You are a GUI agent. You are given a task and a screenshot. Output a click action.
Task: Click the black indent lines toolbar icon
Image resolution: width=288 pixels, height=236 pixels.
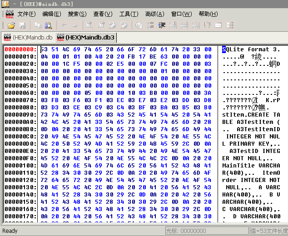pyautogui.click(x=162, y=25)
